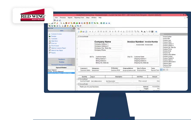Screen dimensions: 191x120
Task: Select the 'Thank you for your business' label
Action: (x=89, y=87)
